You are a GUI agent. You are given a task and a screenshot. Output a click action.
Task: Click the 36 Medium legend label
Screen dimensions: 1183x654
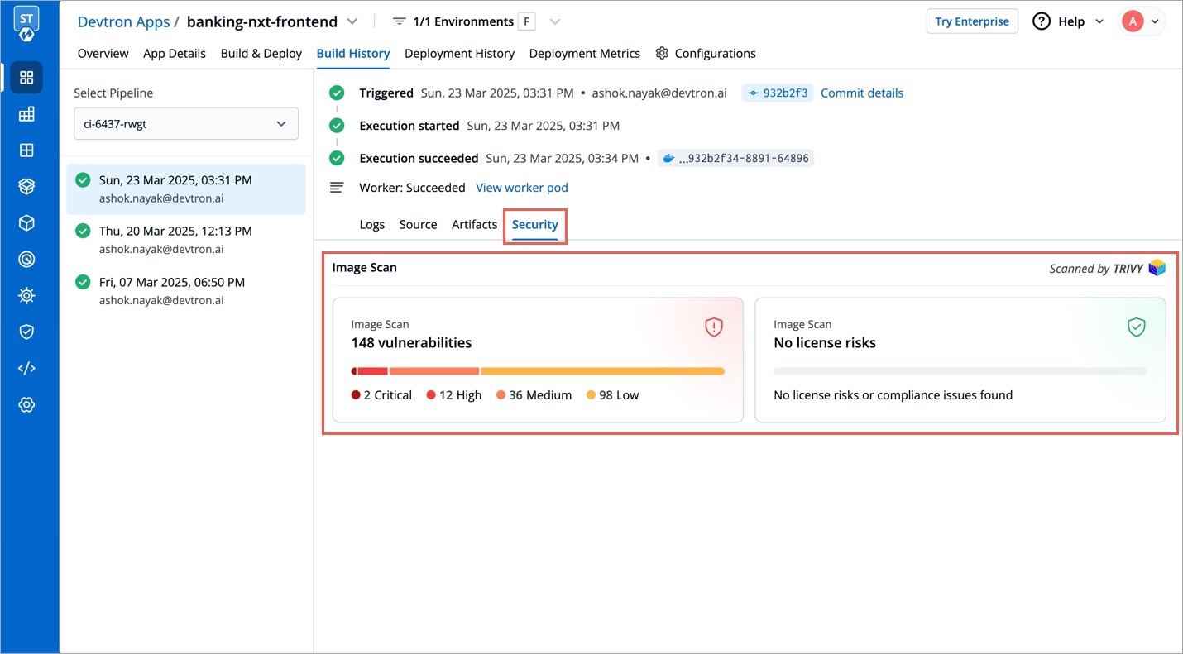coord(534,395)
